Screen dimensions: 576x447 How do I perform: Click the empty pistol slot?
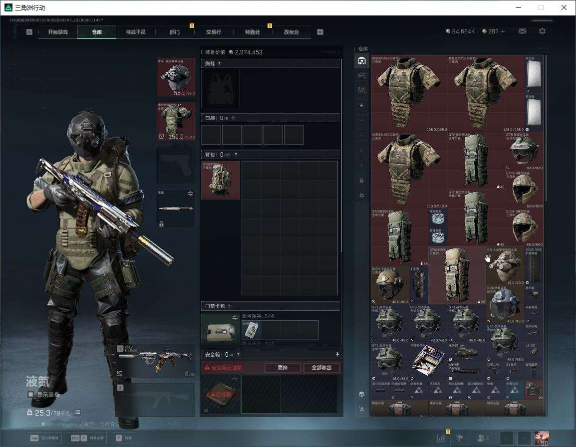tap(176, 165)
